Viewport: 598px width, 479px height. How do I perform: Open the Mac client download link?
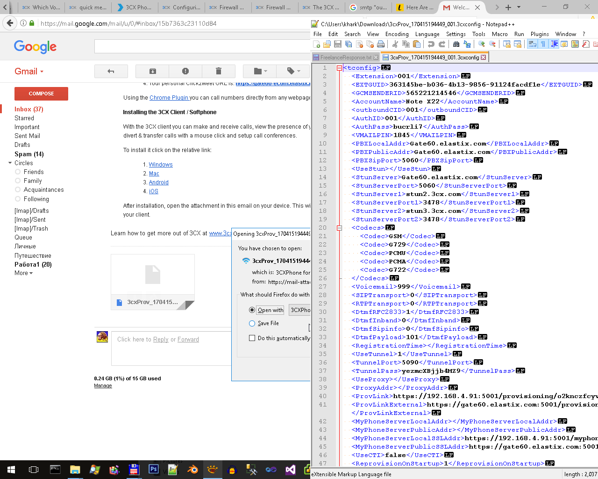154,174
